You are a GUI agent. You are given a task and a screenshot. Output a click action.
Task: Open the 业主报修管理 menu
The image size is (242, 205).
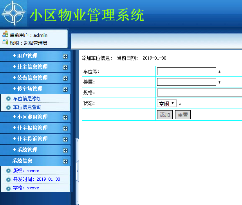tap(30, 128)
